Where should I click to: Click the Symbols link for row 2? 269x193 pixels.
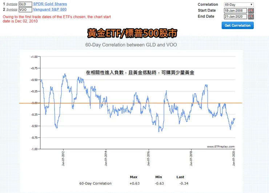click(x=12, y=9)
